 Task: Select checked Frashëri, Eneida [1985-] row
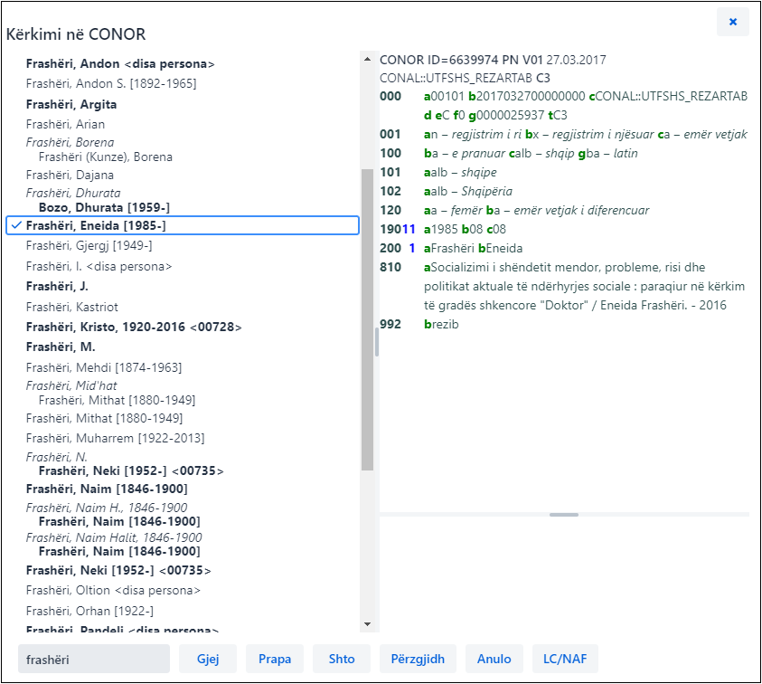tap(183, 225)
